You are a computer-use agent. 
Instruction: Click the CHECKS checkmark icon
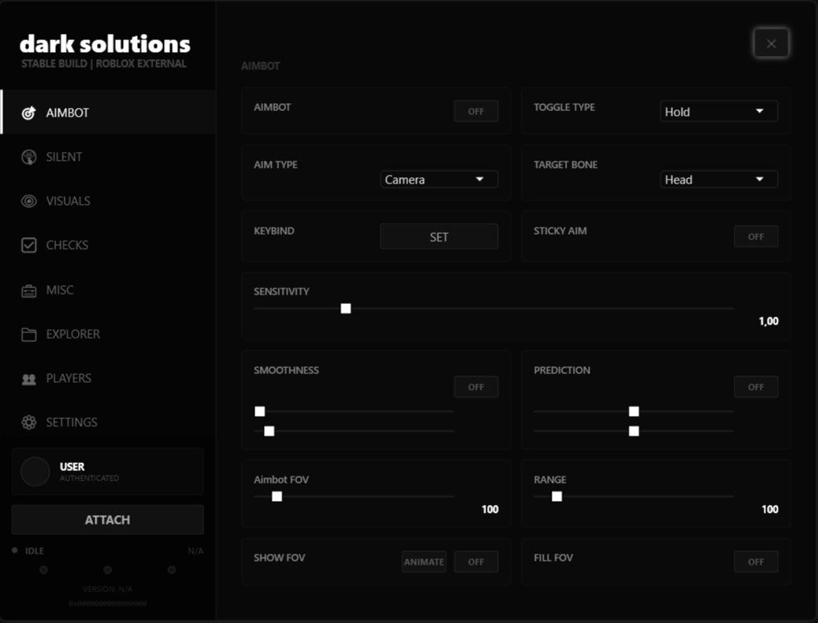[28, 245]
